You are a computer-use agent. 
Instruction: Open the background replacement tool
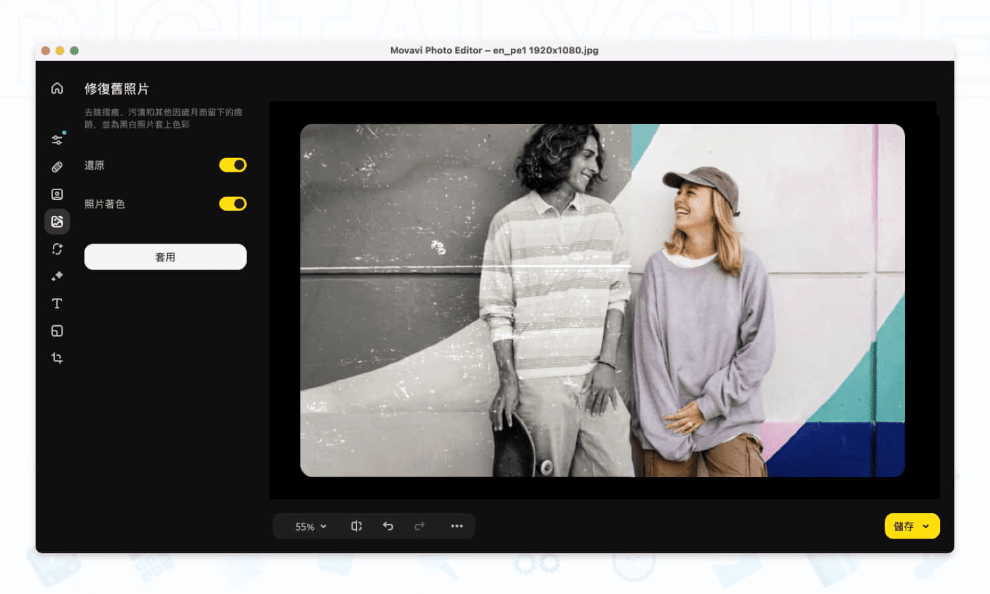[57, 249]
